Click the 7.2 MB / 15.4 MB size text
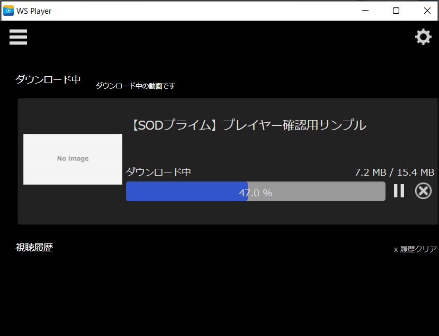 [x=394, y=172]
